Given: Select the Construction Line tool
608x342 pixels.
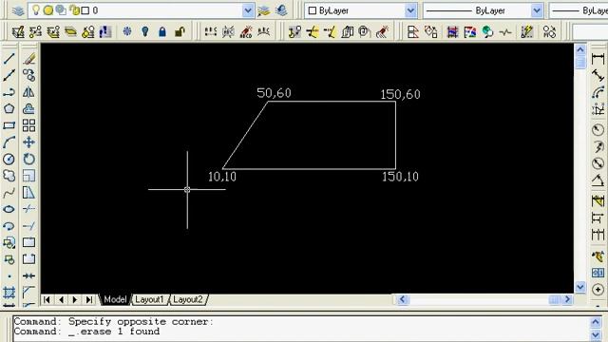Looking at the screenshot, I should [9, 75].
